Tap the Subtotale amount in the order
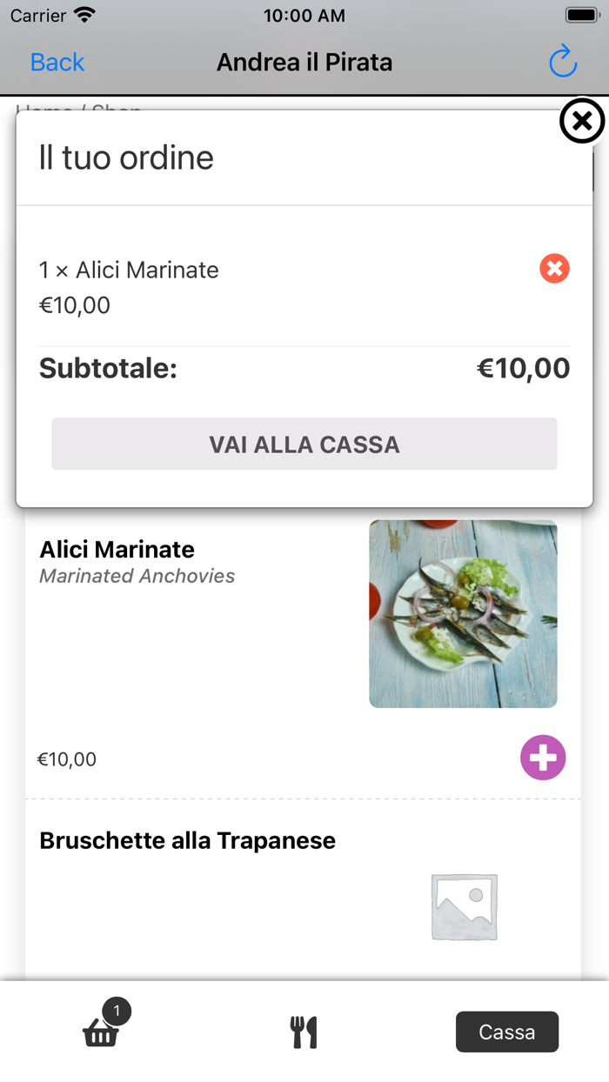Image resolution: width=609 pixels, height=1082 pixels. pyautogui.click(x=523, y=369)
